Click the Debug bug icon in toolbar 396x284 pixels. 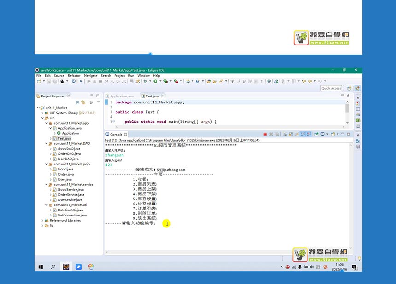(145, 81)
